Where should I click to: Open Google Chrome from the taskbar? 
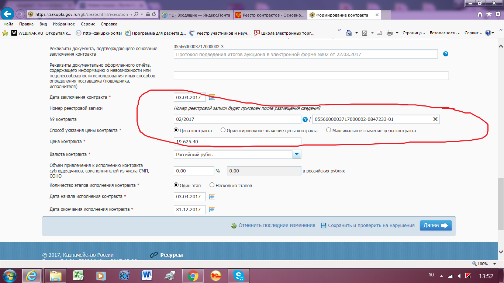193,275
